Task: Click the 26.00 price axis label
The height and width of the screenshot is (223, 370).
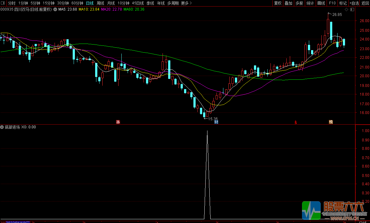Action: (365, 21)
